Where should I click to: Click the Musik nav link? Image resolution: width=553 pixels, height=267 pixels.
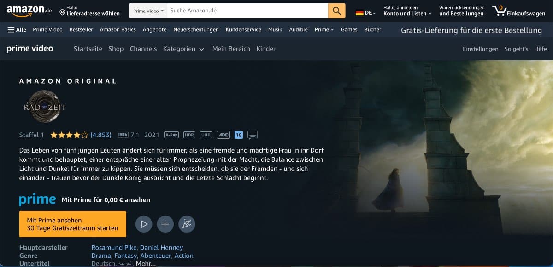(x=275, y=29)
